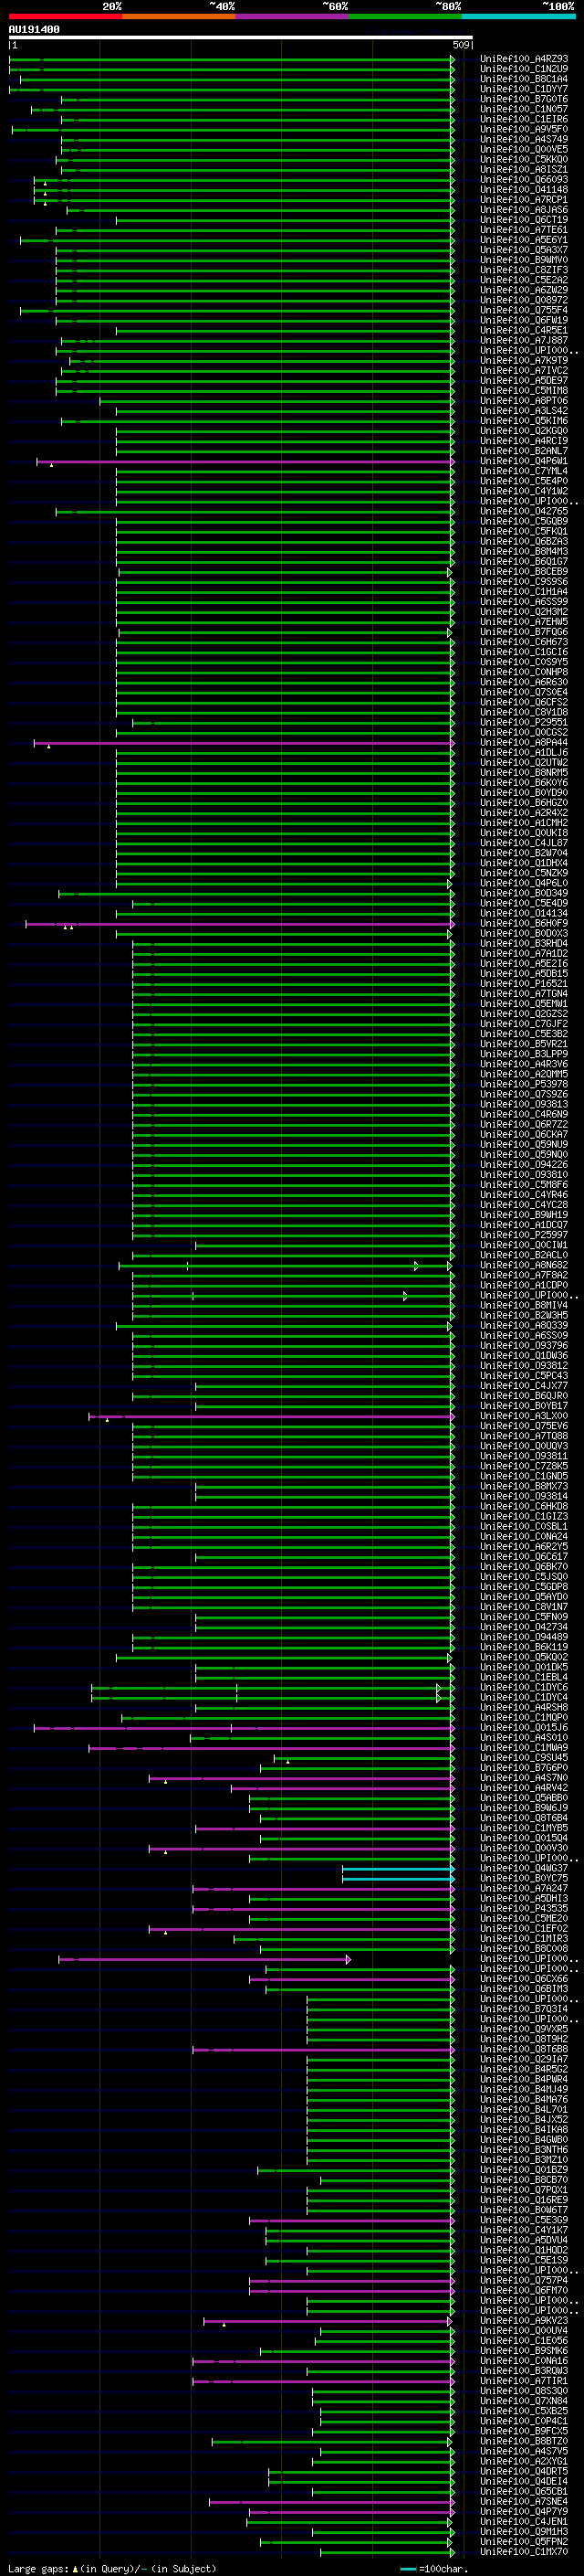Click the UniRef100_C6H673 label
This screenshot has height=2576, width=584.
coord(524,642)
